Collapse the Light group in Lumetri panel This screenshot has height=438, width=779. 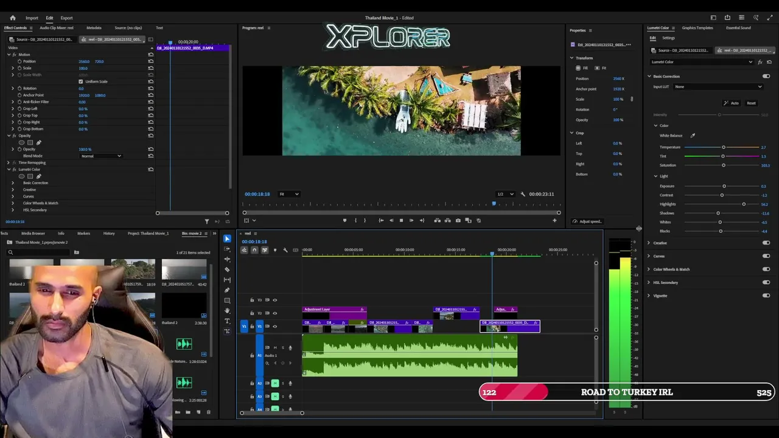[656, 176]
